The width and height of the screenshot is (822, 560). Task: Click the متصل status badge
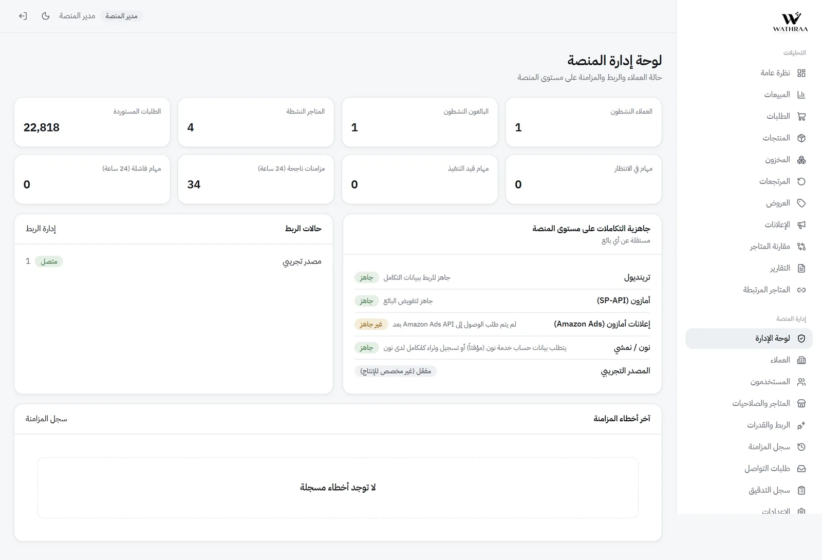coord(49,262)
